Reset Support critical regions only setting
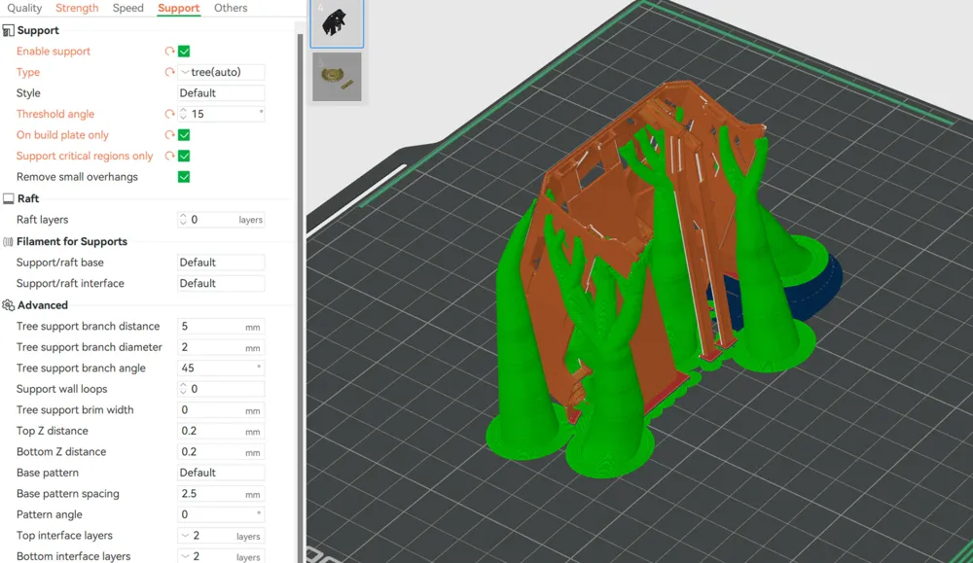973x563 pixels. [x=169, y=157]
